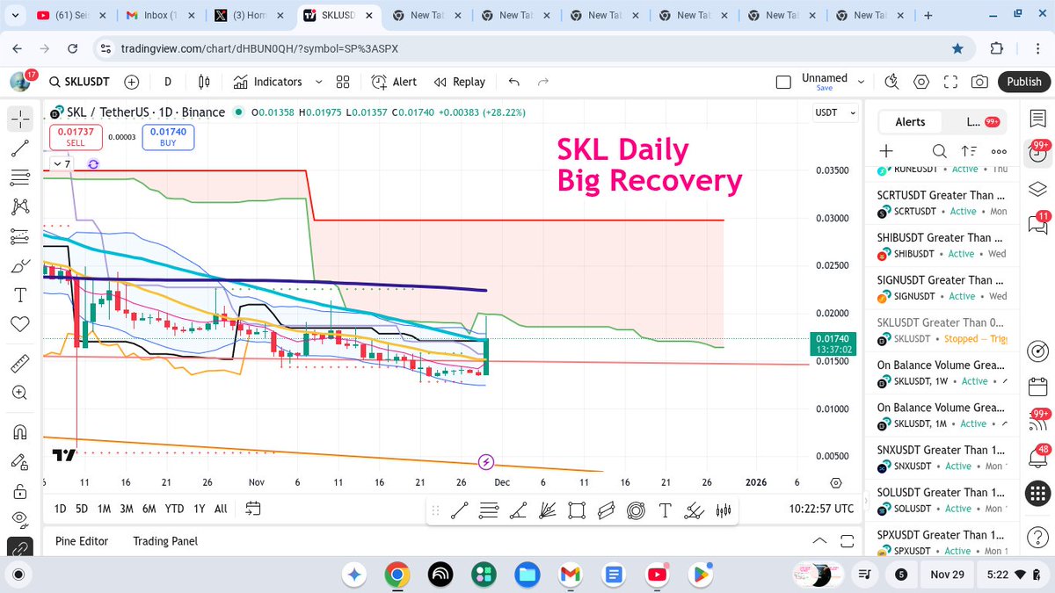The height and width of the screenshot is (593, 1055).
Task: Select the trend line tool in left toolbar
Action: coord(21,148)
